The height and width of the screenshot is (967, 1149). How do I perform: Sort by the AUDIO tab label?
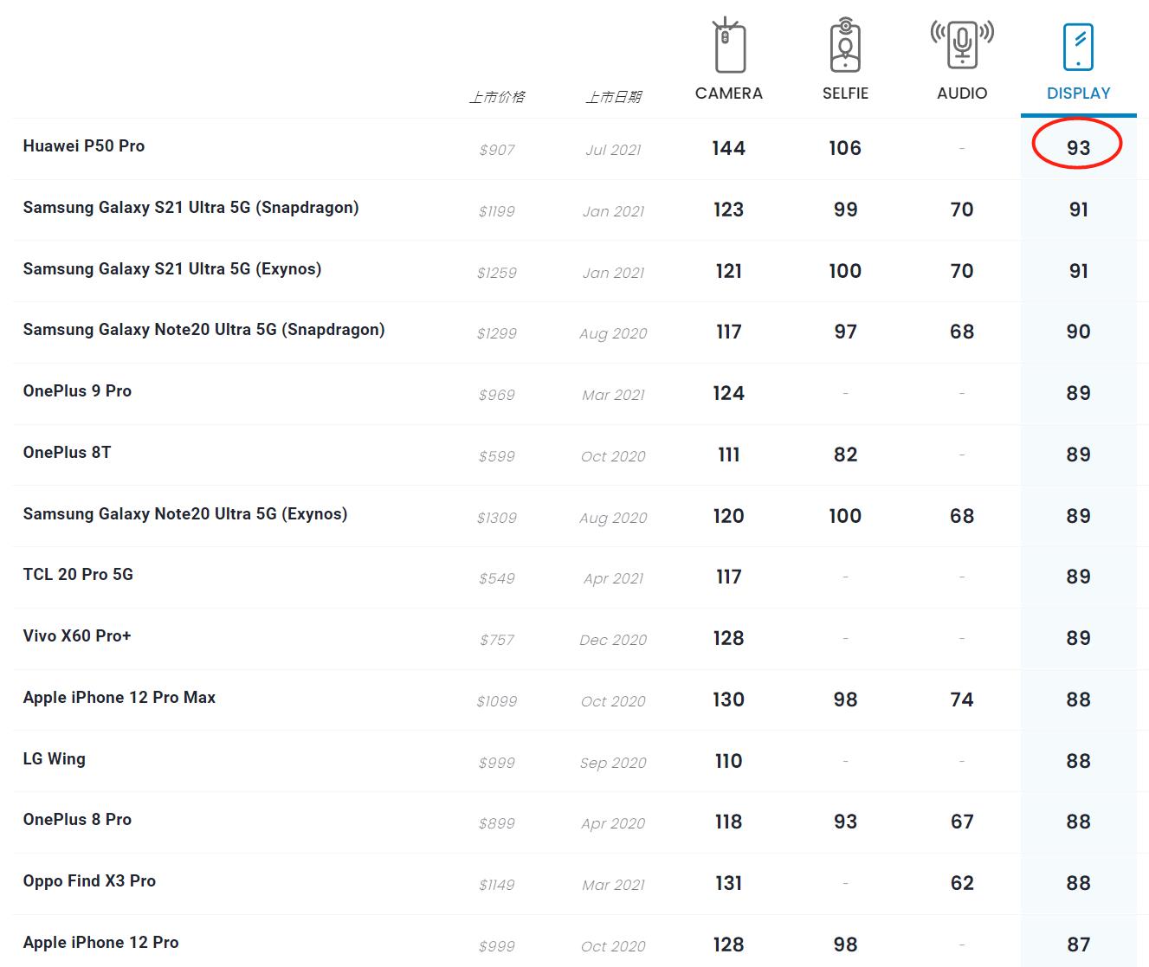pos(962,93)
